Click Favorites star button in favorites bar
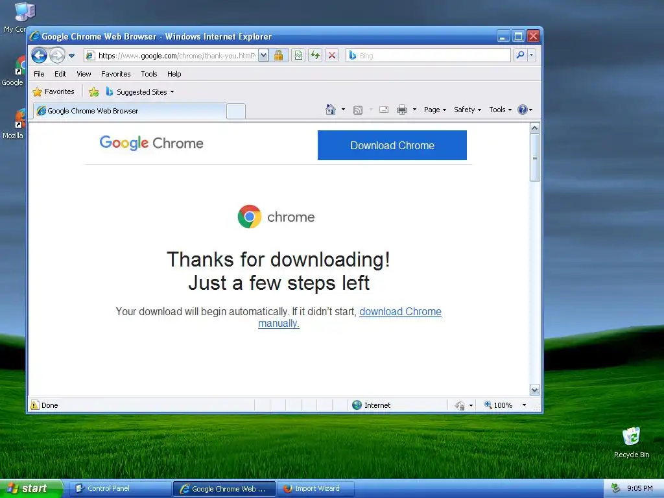Viewport: 664px width, 498px height. tap(53, 91)
